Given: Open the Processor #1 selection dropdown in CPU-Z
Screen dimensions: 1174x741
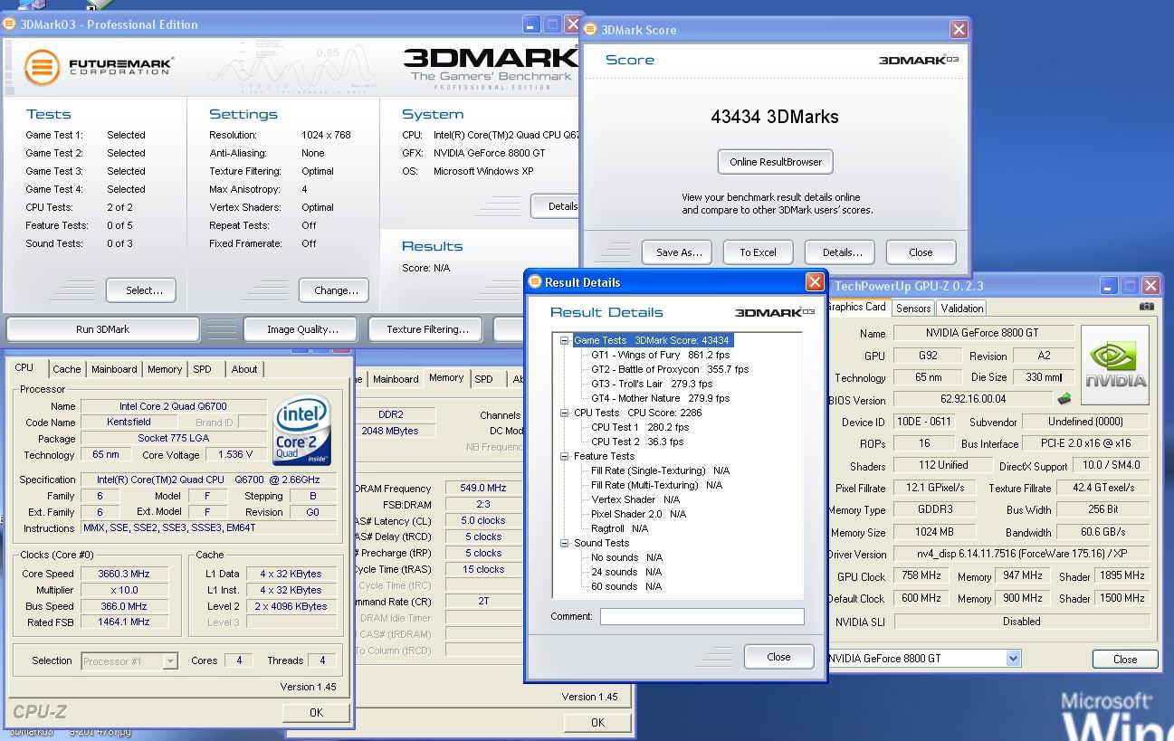Looking at the screenshot, I should point(170,661).
